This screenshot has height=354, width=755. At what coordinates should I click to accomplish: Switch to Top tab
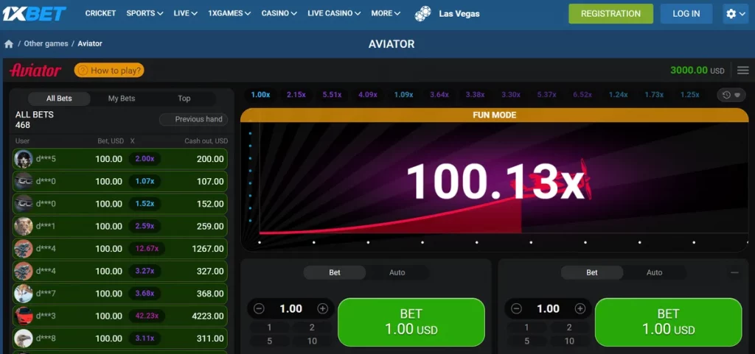[x=184, y=99]
